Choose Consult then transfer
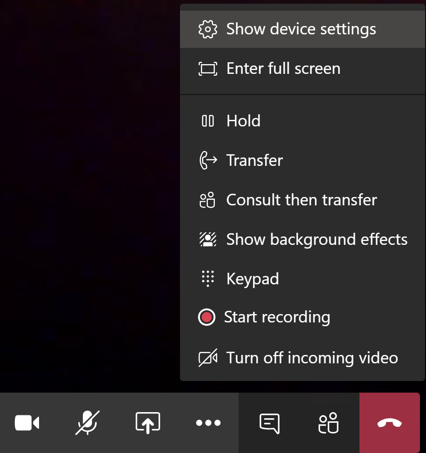The height and width of the screenshot is (453, 426). pyautogui.click(x=301, y=200)
